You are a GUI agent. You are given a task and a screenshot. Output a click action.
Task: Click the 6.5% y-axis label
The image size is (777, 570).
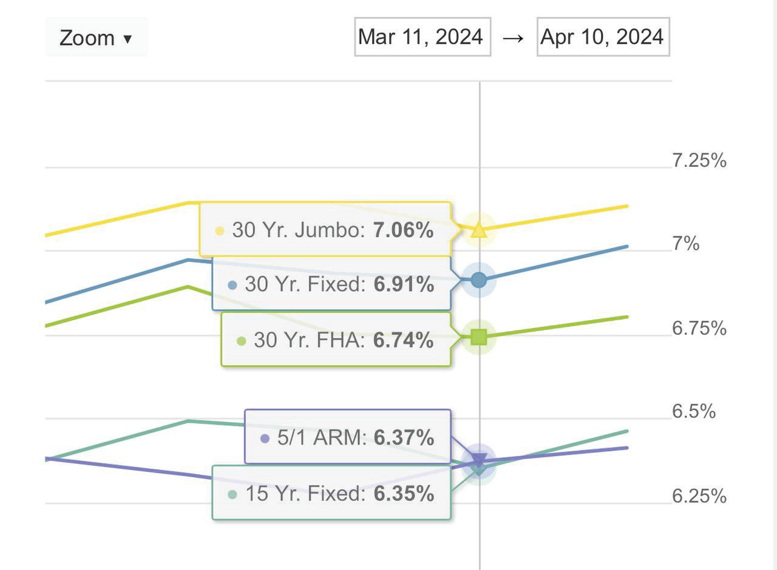point(694,411)
